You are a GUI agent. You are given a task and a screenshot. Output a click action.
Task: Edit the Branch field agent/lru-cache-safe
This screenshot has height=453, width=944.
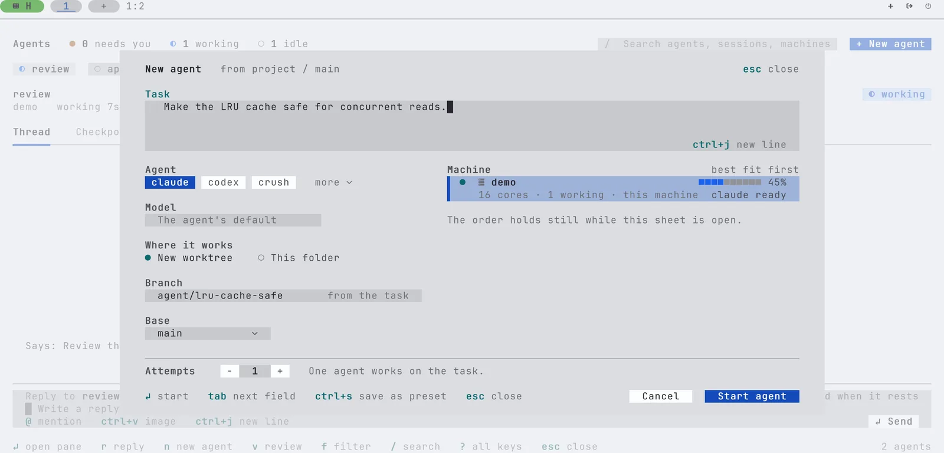pyautogui.click(x=283, y=296)
